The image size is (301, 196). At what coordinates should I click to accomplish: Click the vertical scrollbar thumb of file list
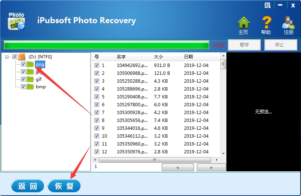223,64
